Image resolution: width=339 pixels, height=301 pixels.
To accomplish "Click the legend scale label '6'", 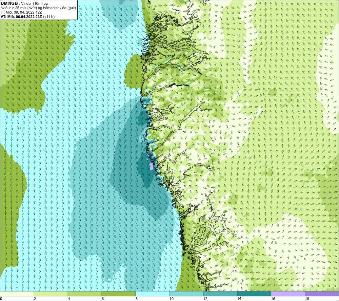I will 102,299.
